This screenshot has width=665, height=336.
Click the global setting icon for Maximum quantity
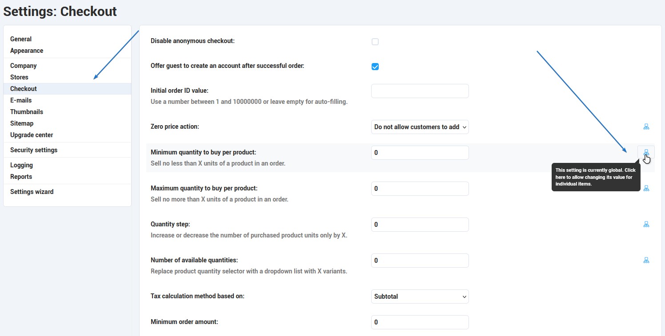pos(646,188)
